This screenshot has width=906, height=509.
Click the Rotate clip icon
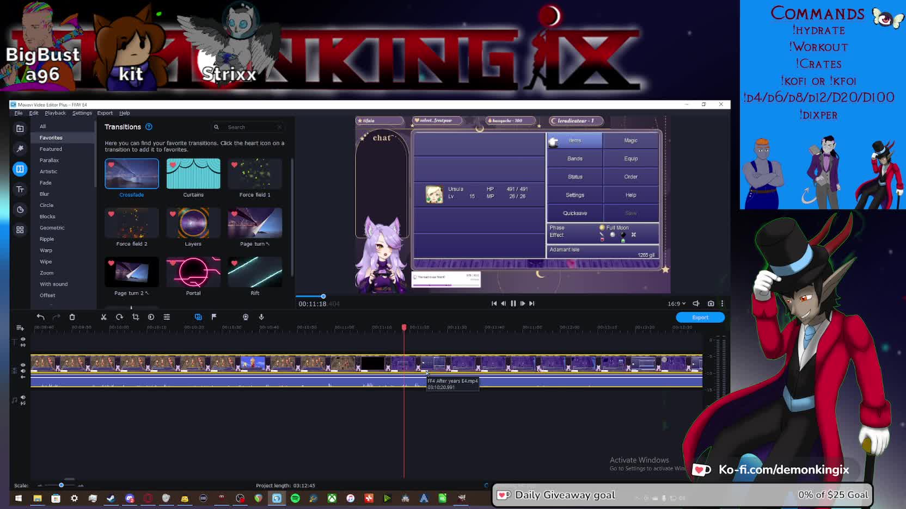click(x=119, y=317)
